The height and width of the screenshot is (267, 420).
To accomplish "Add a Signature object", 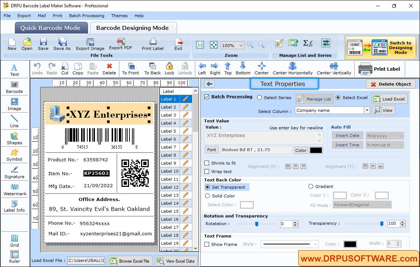I will click(x=15, y=173).
